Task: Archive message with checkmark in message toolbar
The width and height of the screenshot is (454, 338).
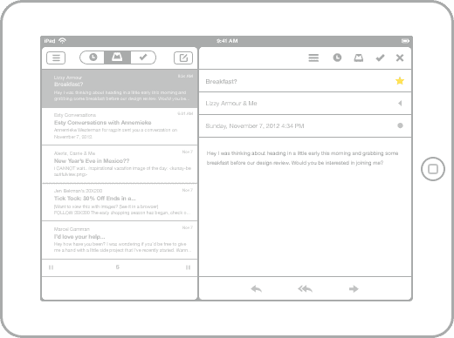Action: [380, 57]
